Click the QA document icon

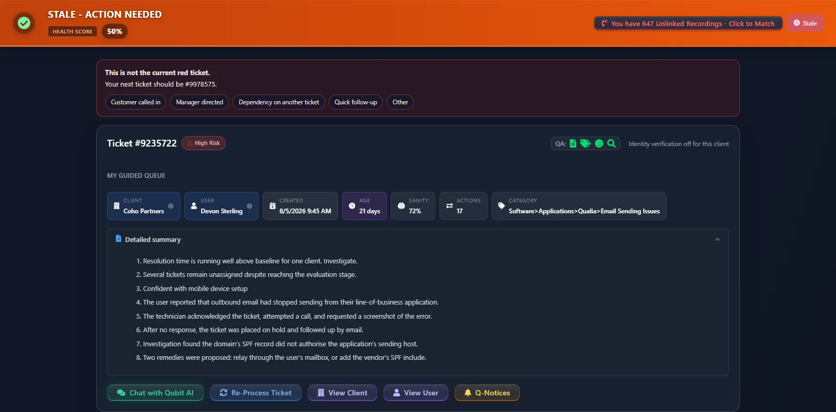coord(573,143)
